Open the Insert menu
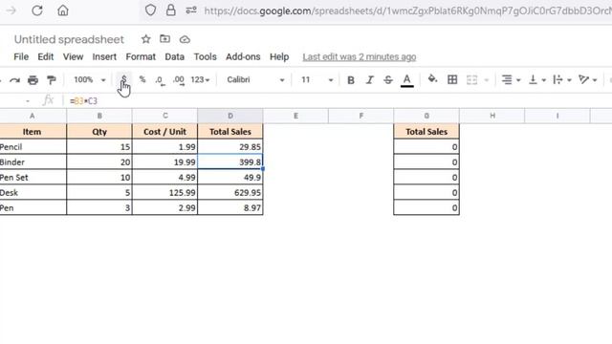Viewport: 612px width, 344px height. click(104, 57)
